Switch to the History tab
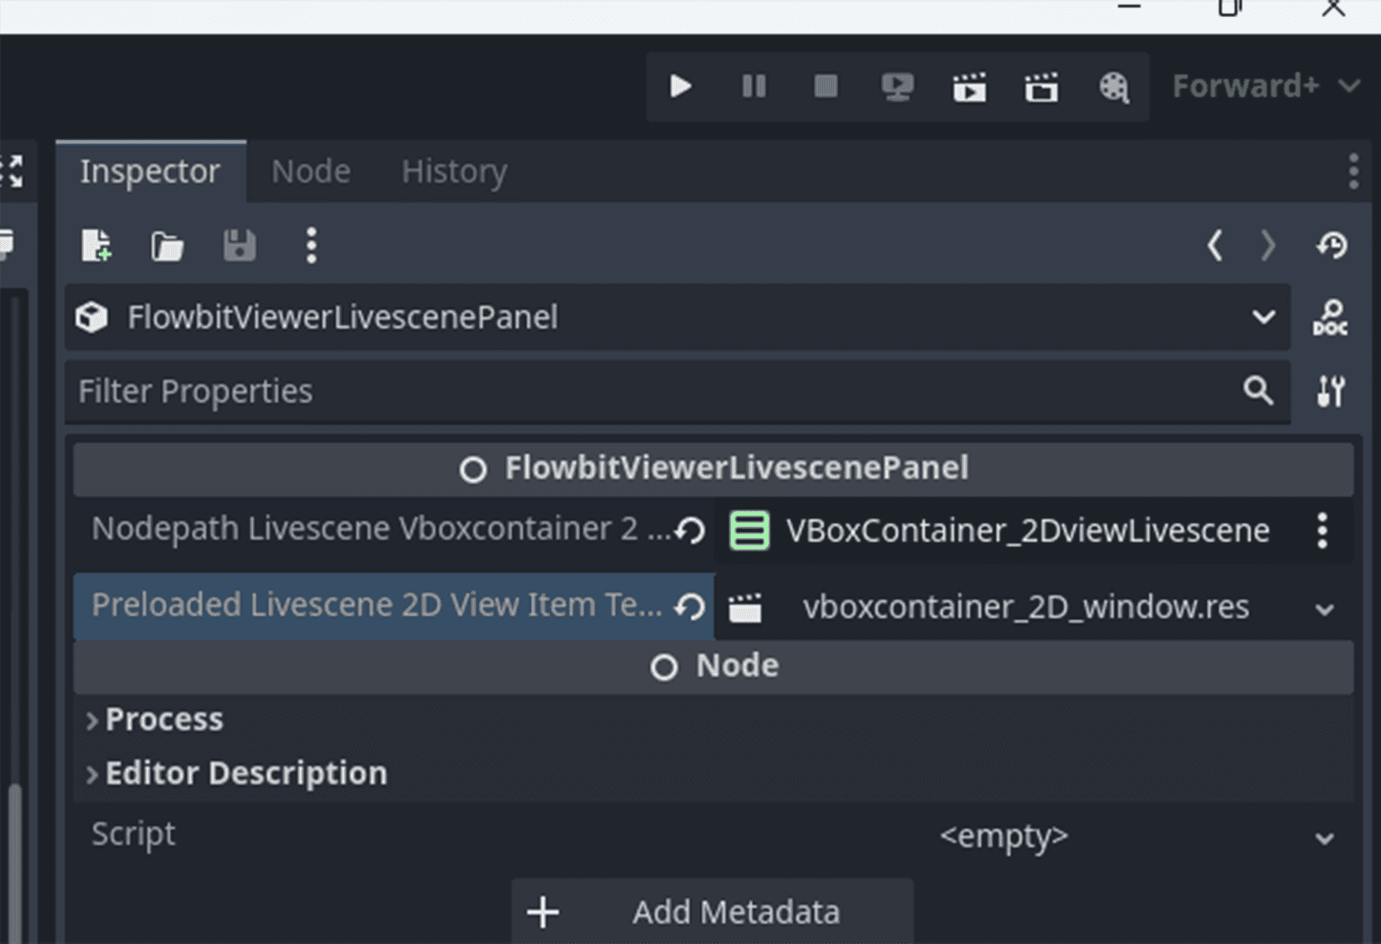Image resolution: width=1381 pixels, height=944 pixels. click(454, 171)
